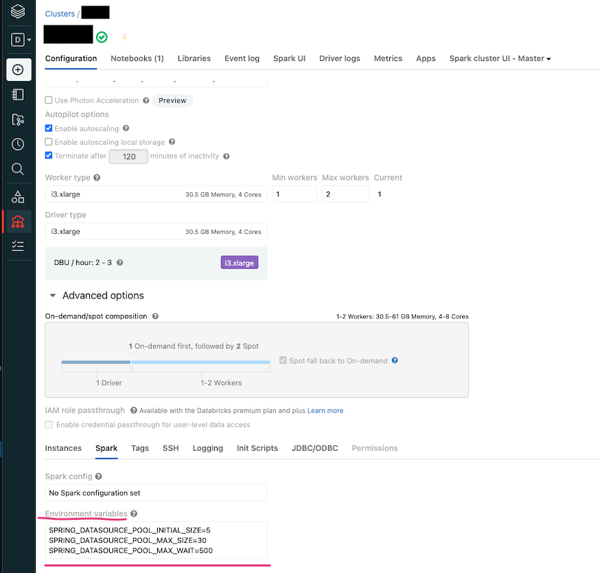Click the Preview button next to Photon
The height and width of the screenshot is (573, 600).
coord(172,100)
